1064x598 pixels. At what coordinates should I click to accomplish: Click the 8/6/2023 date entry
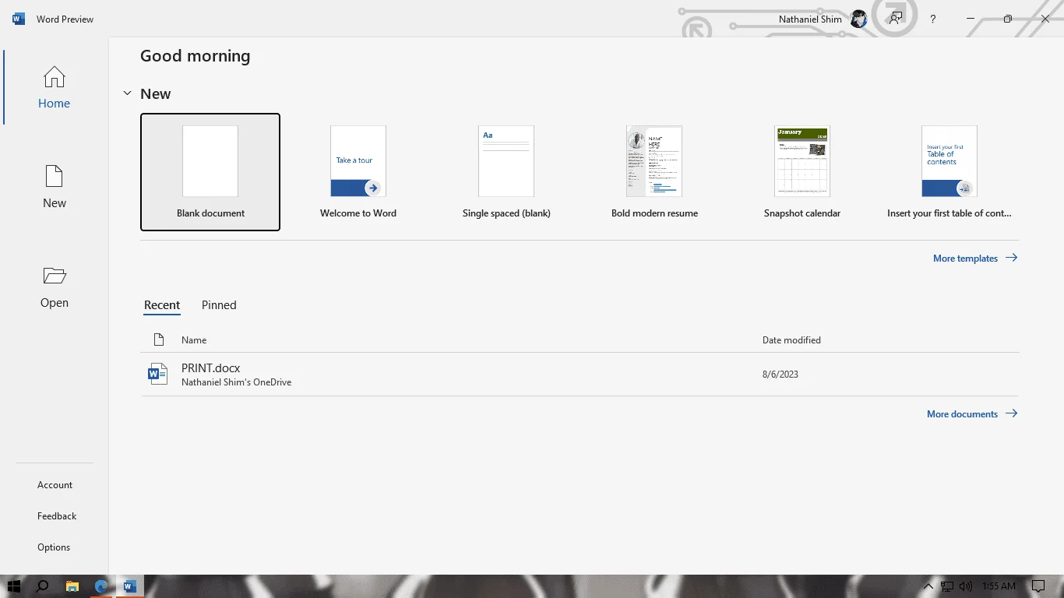coord(780,375)
